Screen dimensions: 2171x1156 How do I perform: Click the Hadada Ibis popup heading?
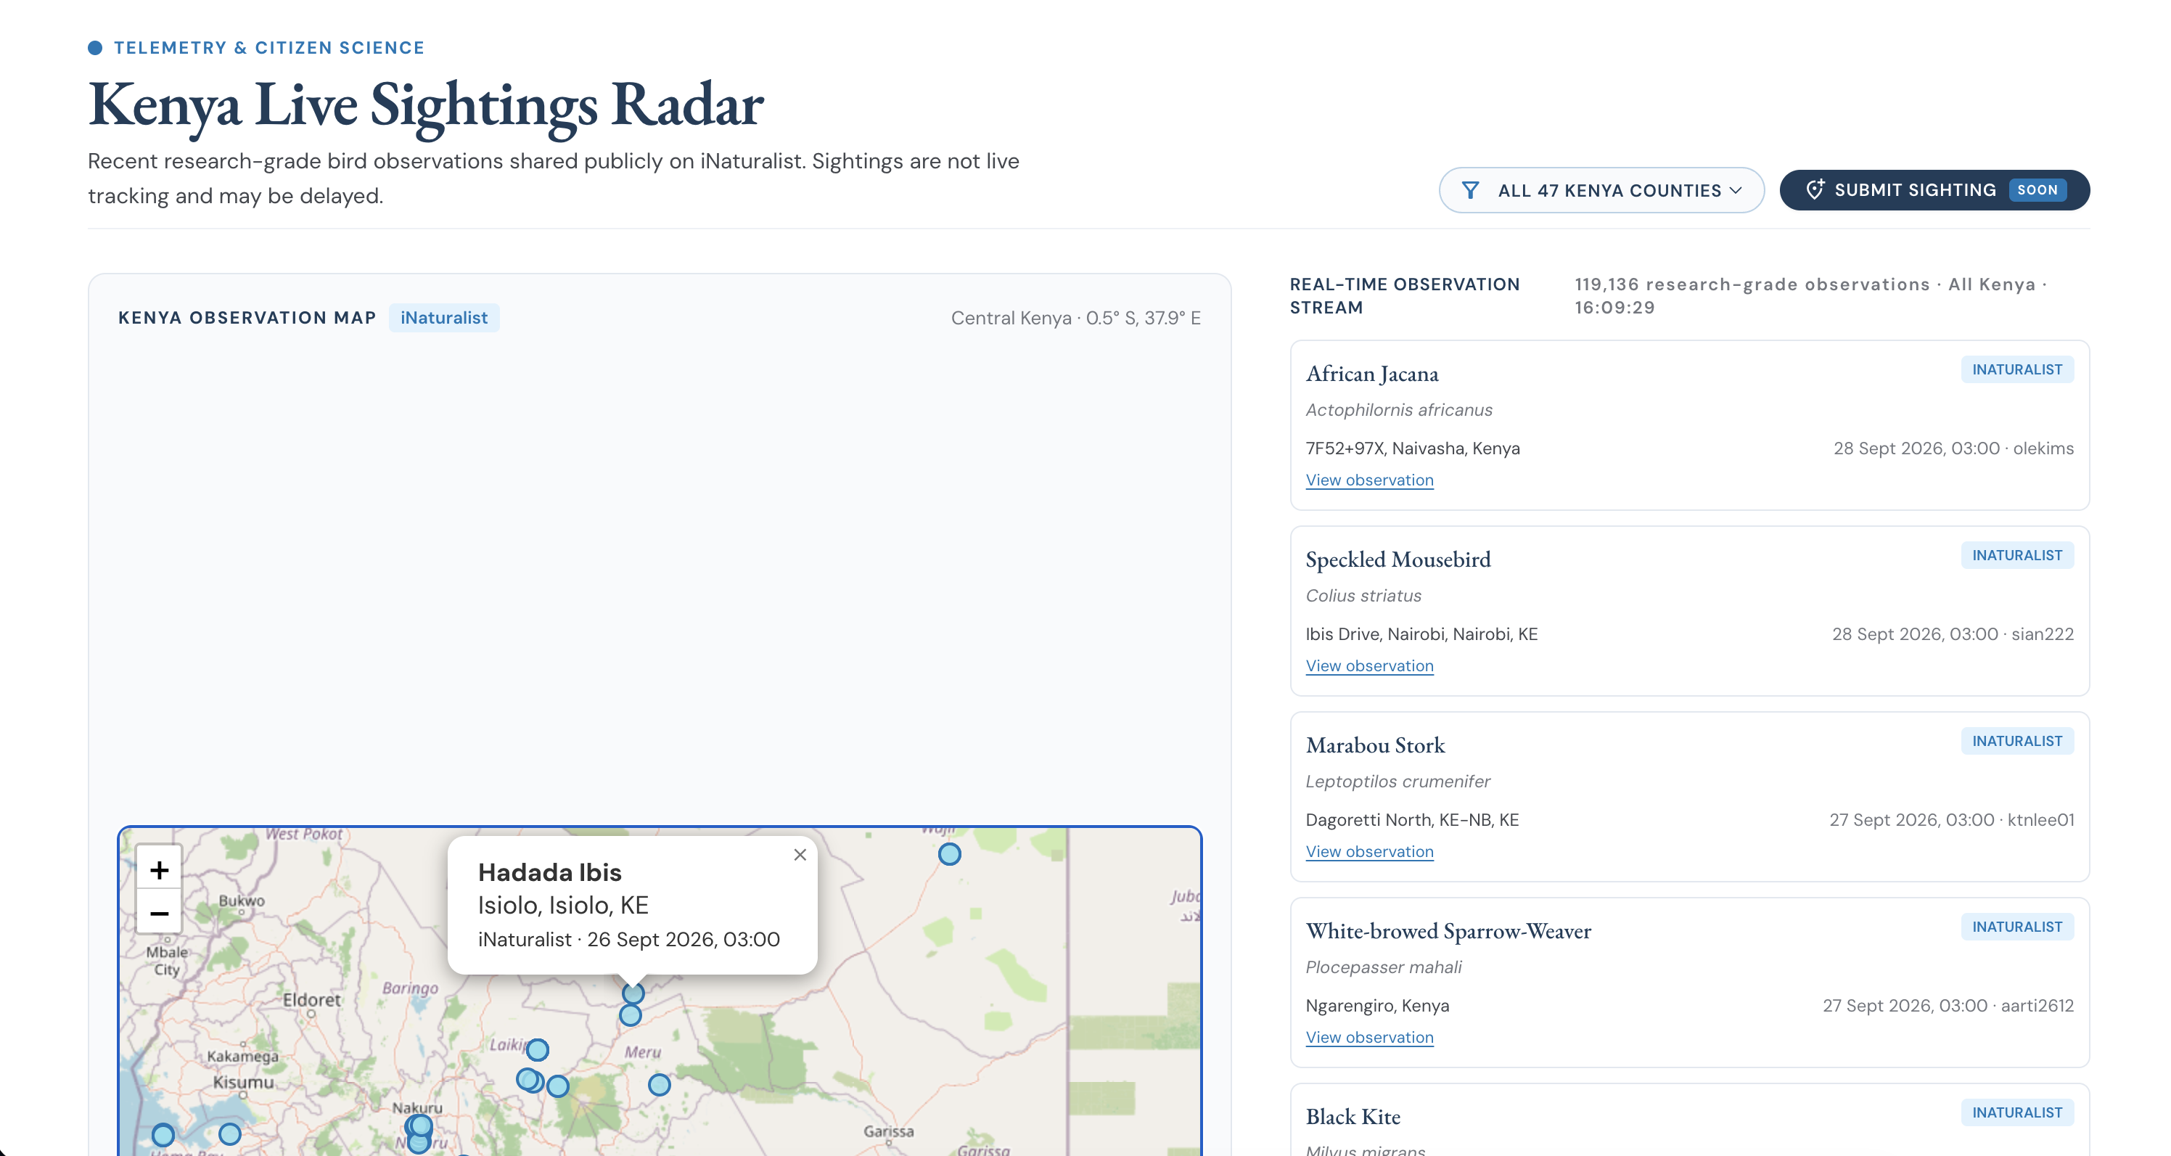coord(549,872)
